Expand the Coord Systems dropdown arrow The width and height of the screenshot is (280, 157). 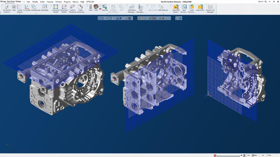tap(20, 14)
